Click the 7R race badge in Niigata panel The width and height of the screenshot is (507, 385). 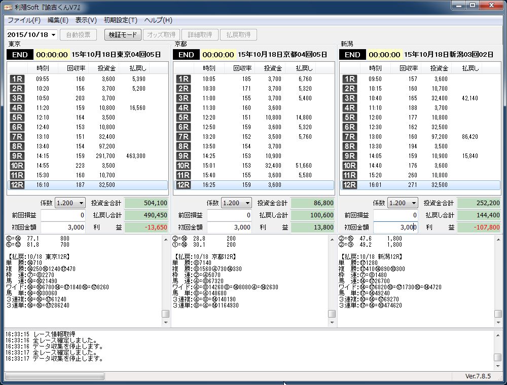[349, 137]
